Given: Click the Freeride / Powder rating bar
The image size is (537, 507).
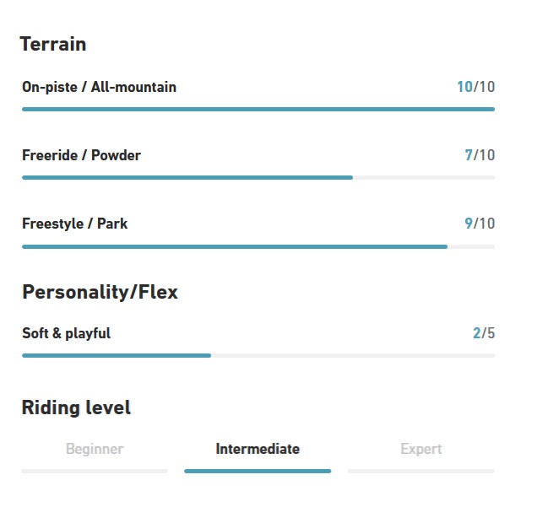Looking at the screenshot, I should pos(258,177).
